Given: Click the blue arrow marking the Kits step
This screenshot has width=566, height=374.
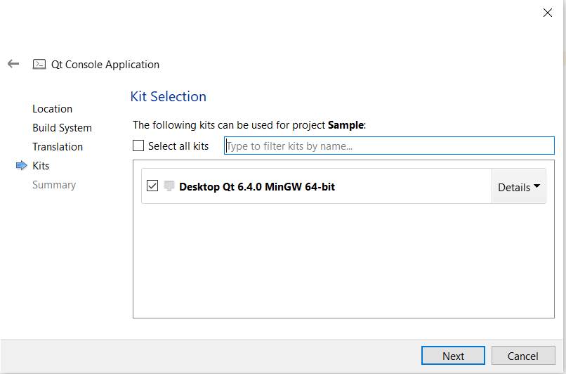Looking at the screenshot, I should click(x=21, y=166).
